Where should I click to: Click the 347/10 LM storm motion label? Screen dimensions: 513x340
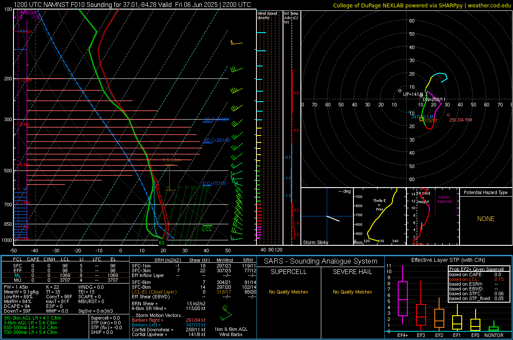coord(422,117)
